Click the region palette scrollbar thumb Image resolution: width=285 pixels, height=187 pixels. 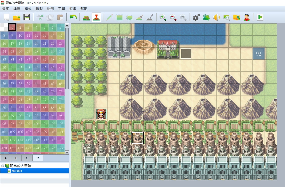point(67,58)
